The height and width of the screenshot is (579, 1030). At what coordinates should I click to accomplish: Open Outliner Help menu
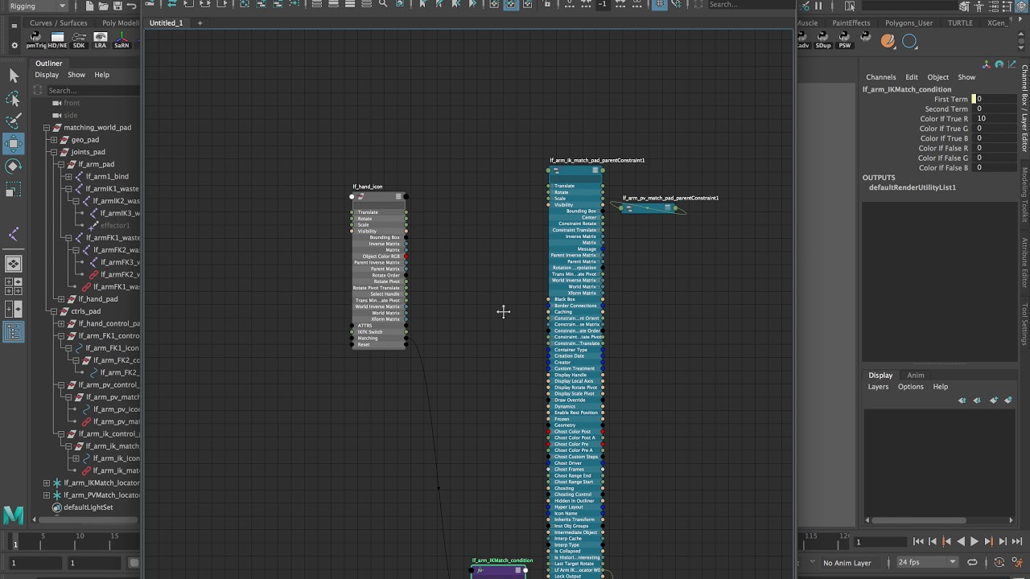101,75
